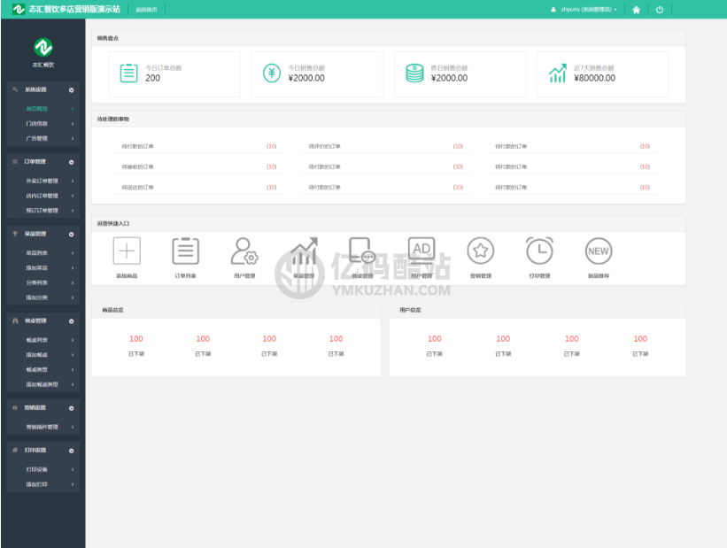Go to 营销插件管理 in sidebar
The height and width of the screenshot is (548, 727).
click(43, 427)
